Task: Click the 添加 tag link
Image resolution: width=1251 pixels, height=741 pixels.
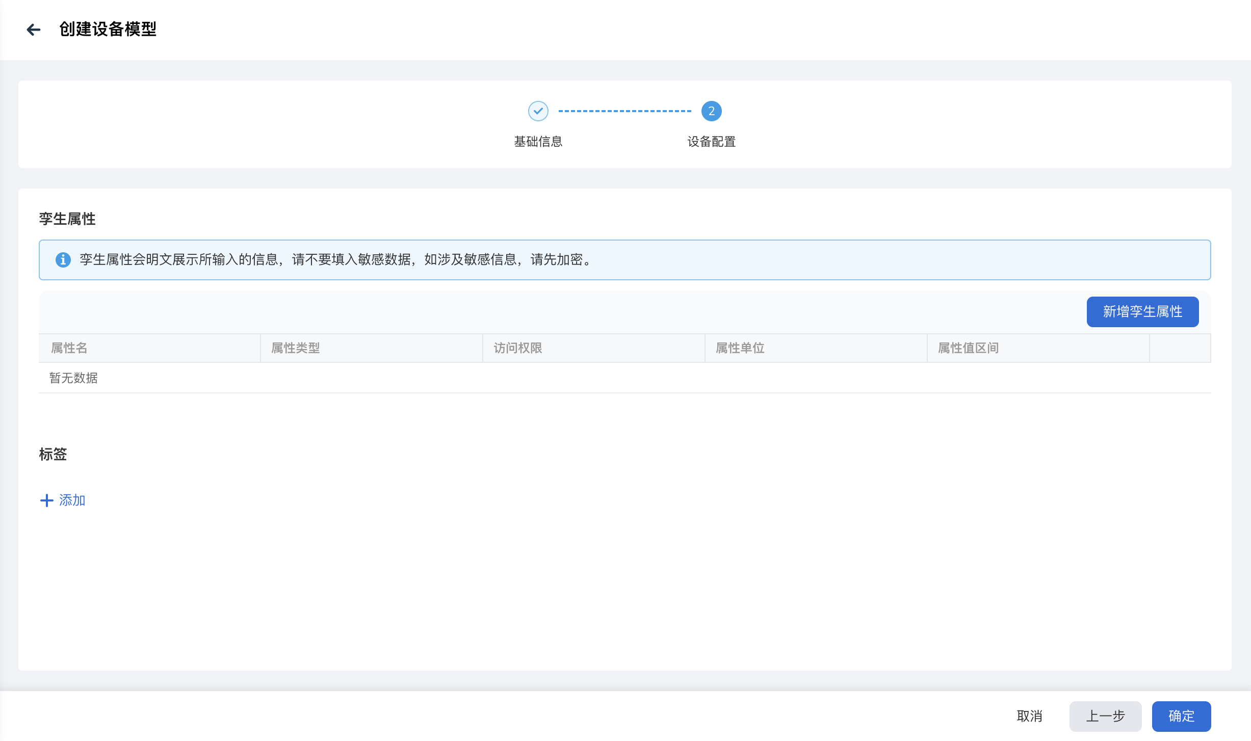Action: pos(72,500)
